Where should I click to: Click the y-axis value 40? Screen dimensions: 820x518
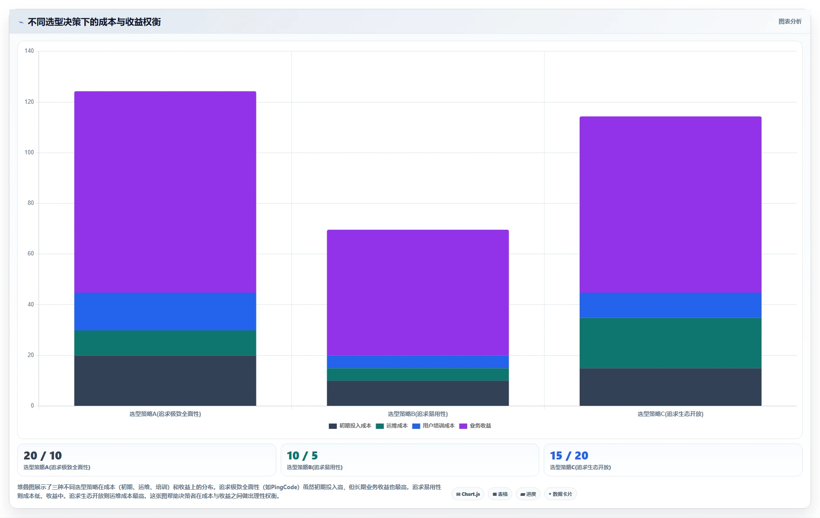point(31,305)
